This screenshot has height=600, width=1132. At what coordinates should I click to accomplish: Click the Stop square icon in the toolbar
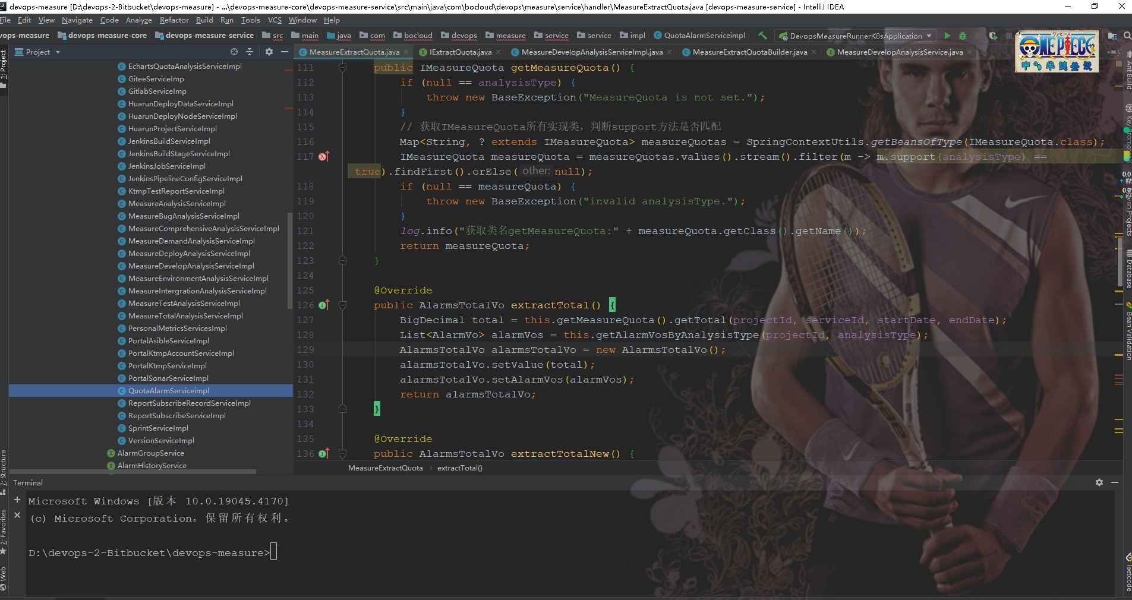click(x=1008, y=36)
